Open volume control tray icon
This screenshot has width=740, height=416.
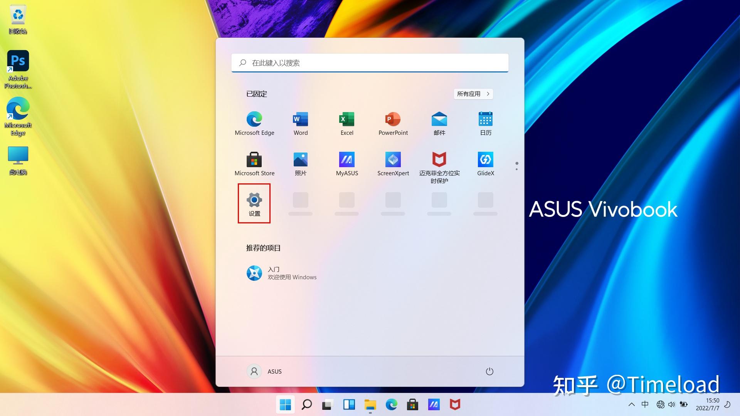pyautogui.click(x=672, y=404)
